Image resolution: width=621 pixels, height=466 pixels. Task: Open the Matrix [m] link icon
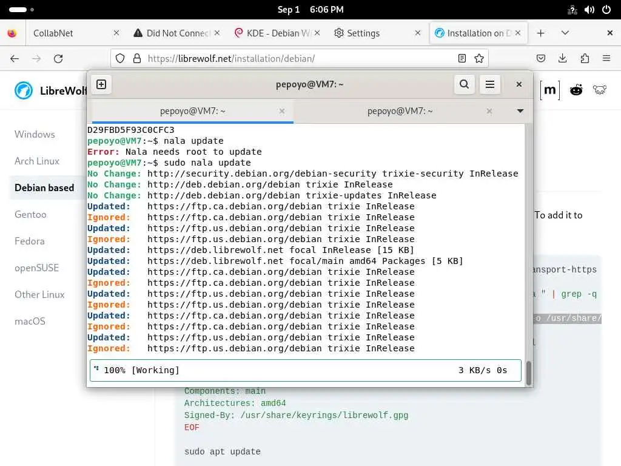click(x=549, y=90)
